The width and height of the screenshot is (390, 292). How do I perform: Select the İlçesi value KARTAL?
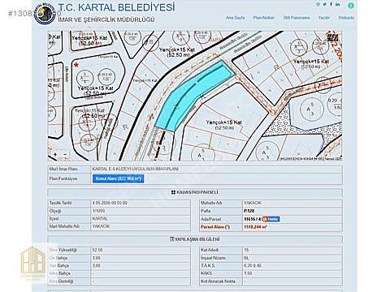click(x=100, y=218)
